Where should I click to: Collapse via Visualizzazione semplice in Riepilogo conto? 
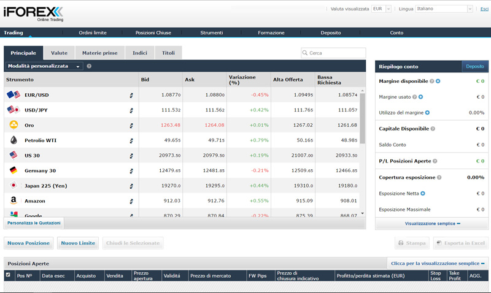tap(432, 224)
